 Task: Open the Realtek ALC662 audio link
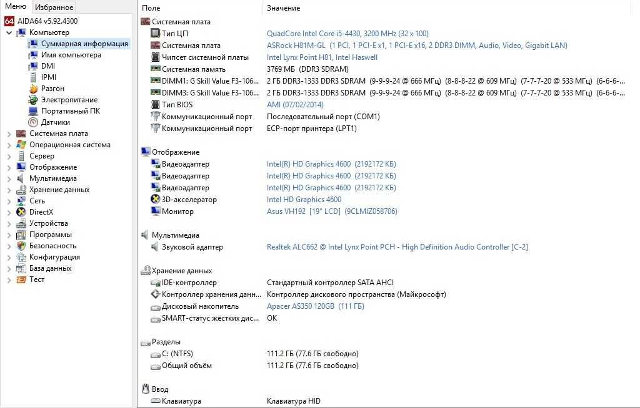397,247
